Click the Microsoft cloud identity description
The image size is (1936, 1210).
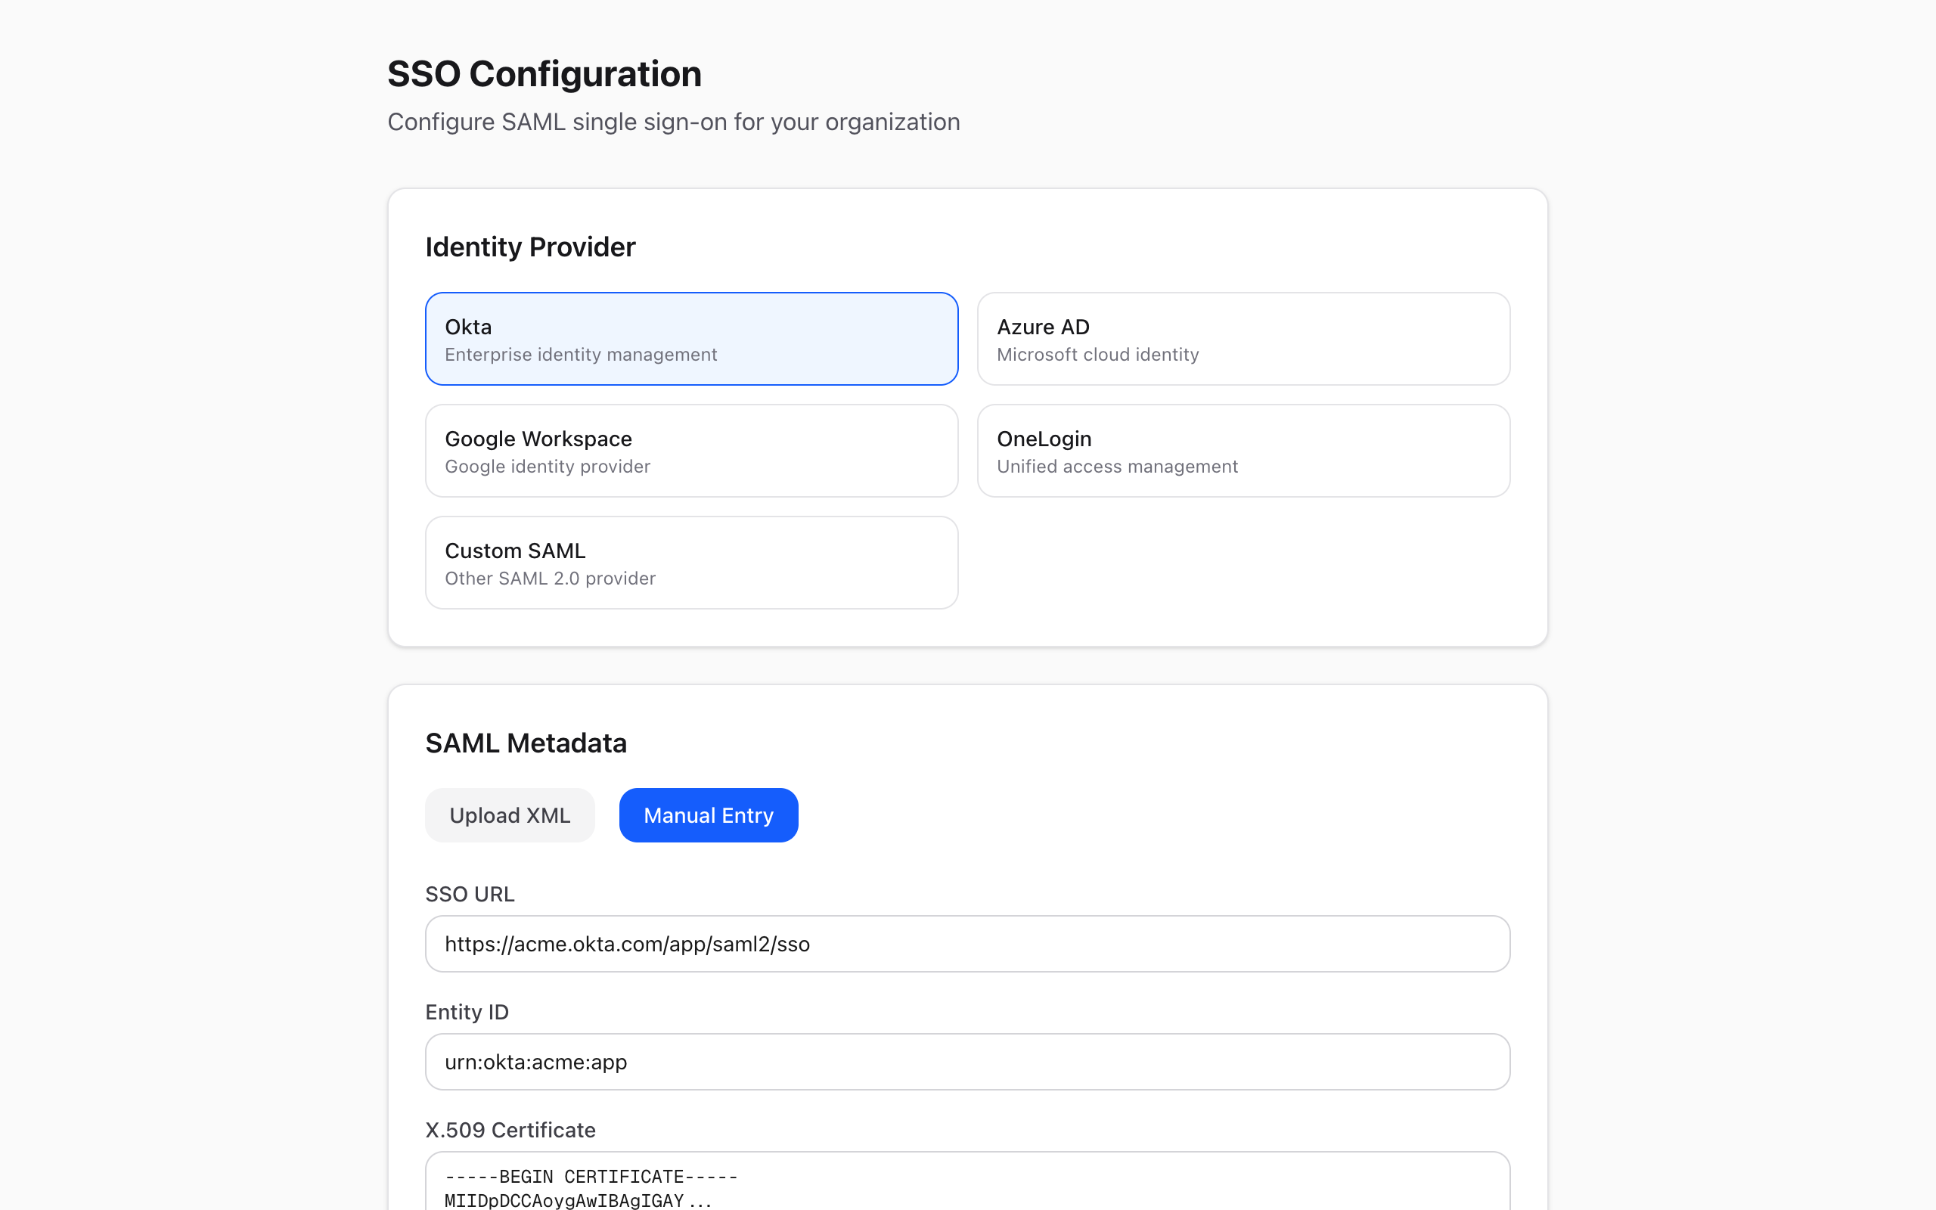[x=1097, y=355]
